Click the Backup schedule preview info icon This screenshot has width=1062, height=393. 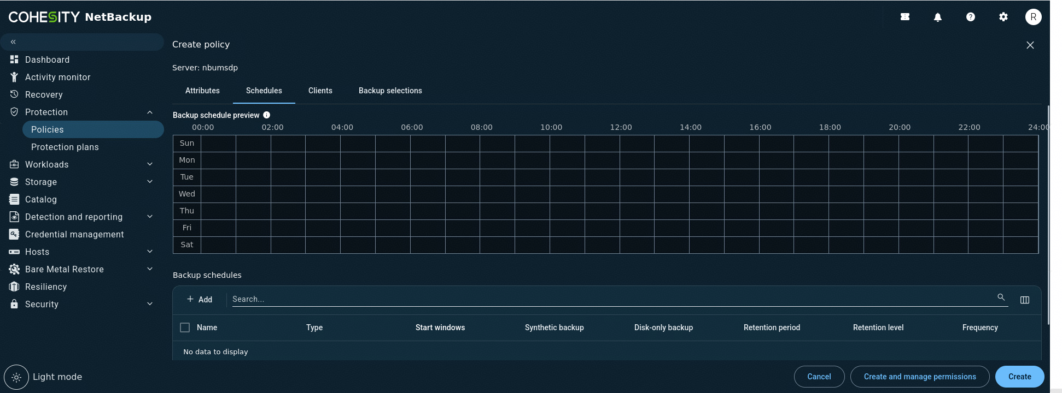coord(267,115)
